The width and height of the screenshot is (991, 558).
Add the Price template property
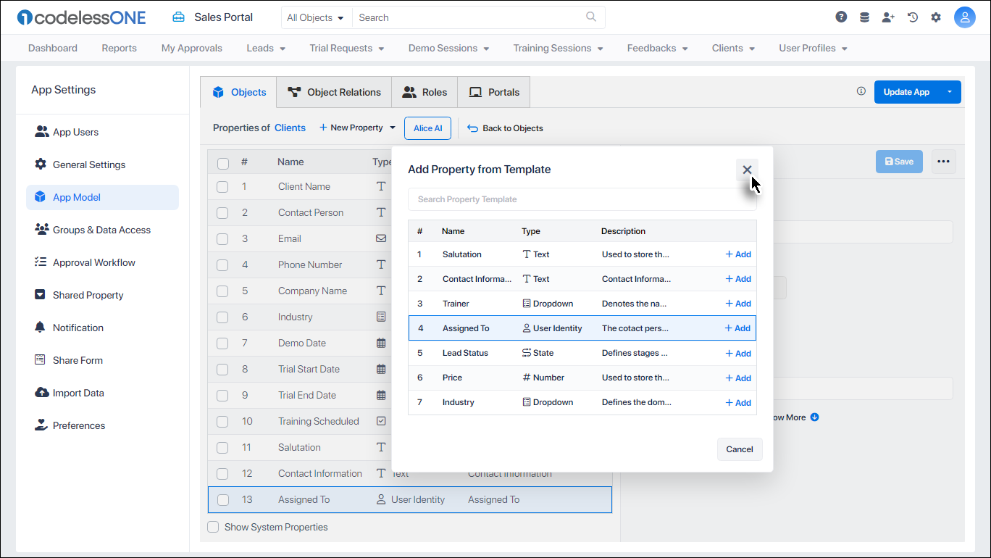click(x=738, y=378)
